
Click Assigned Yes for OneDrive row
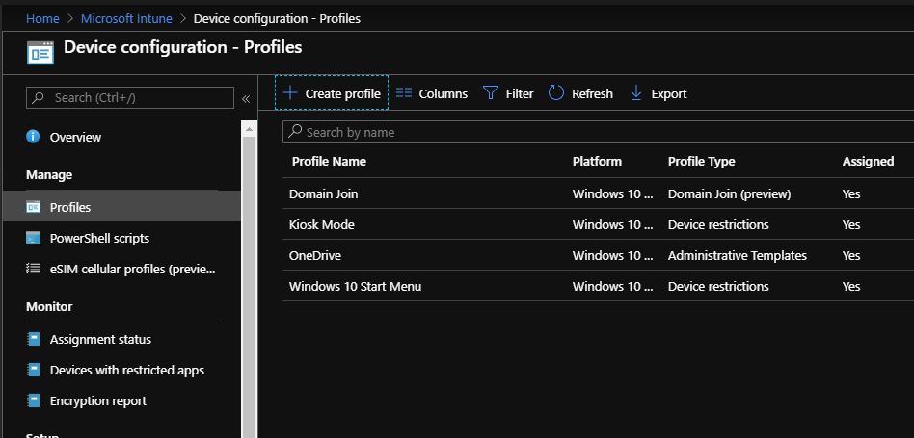point(851,255)
